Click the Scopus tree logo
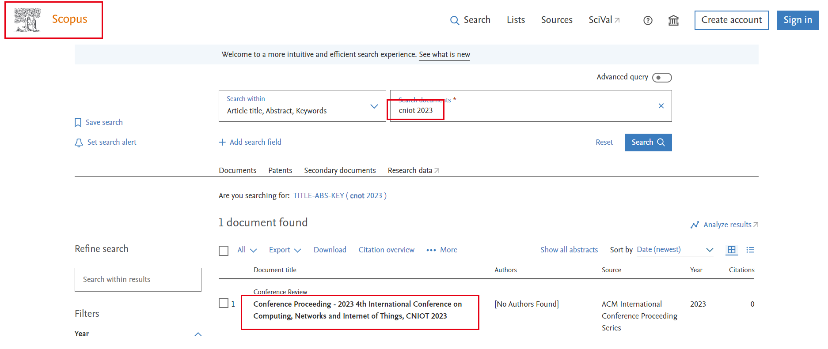This screenshot has height=349, width=828. [27, 20]
